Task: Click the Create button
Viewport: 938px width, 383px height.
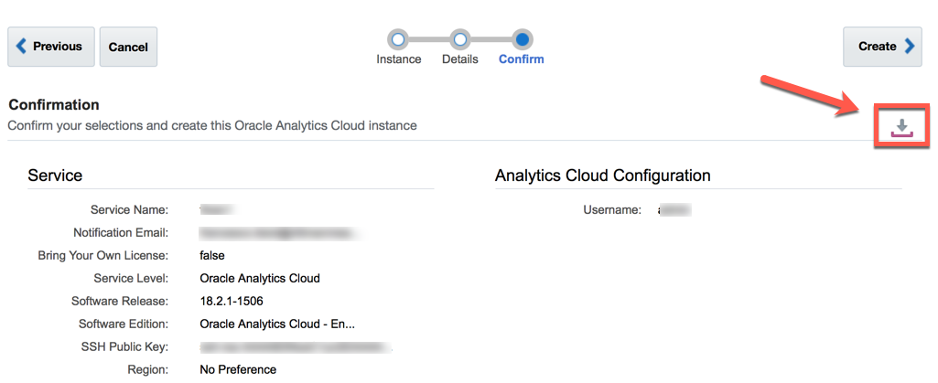Action: [882, 47]
